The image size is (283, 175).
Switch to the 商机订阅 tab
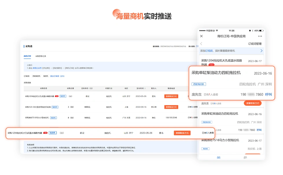27,56
